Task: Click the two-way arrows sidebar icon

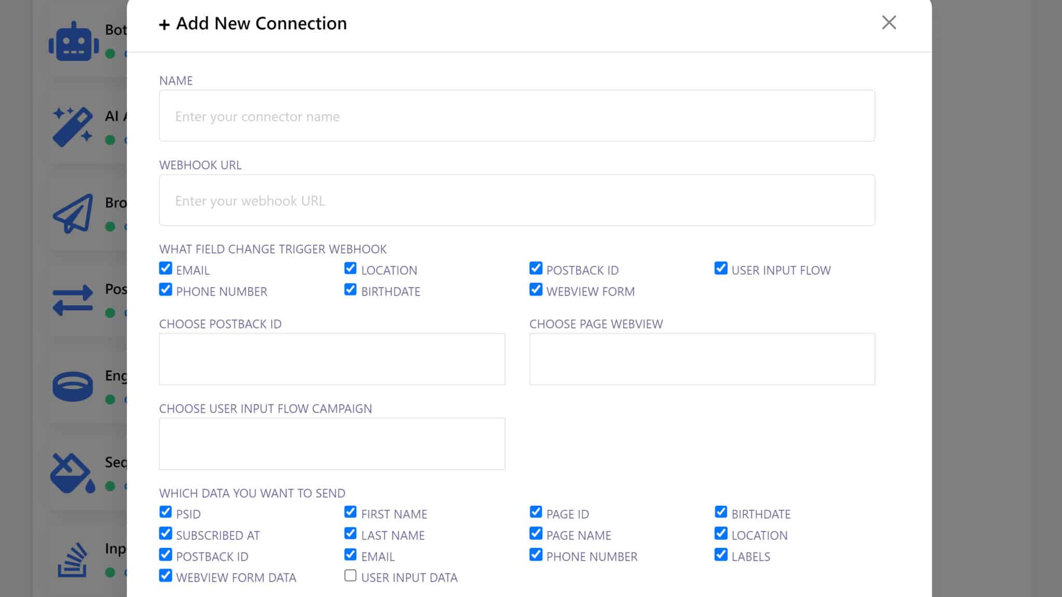Action: [x=73, y=300]
